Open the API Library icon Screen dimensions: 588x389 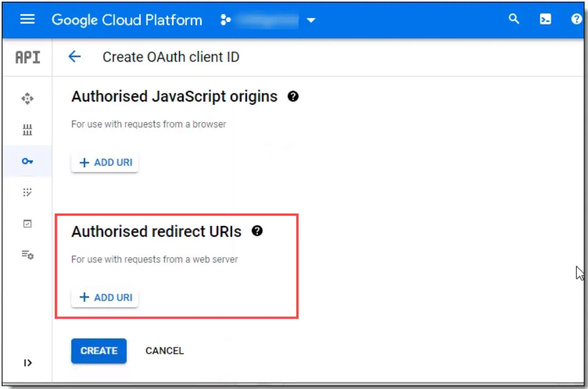(27, 130)
